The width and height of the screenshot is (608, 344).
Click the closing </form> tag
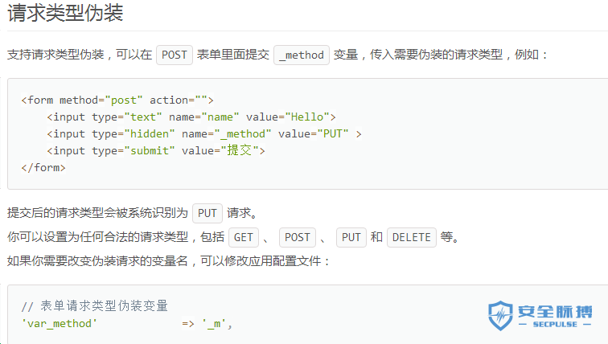(43, 168)
